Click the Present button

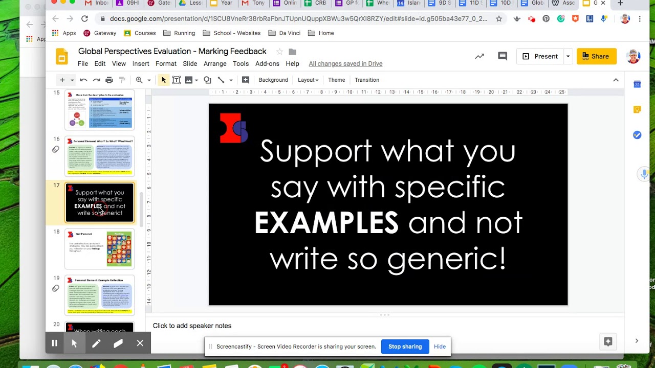[540, 56]
